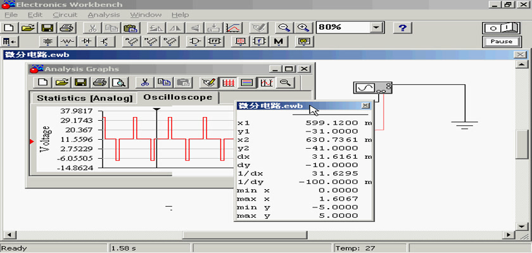Open print preview in Analysis Graphs
The width and height of the screenshot is (532, 253).
click(x=119, y=82)
